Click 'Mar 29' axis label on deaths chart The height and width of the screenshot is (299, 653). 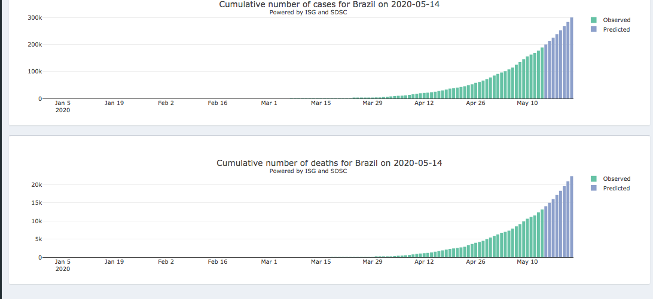coord(372,261)
